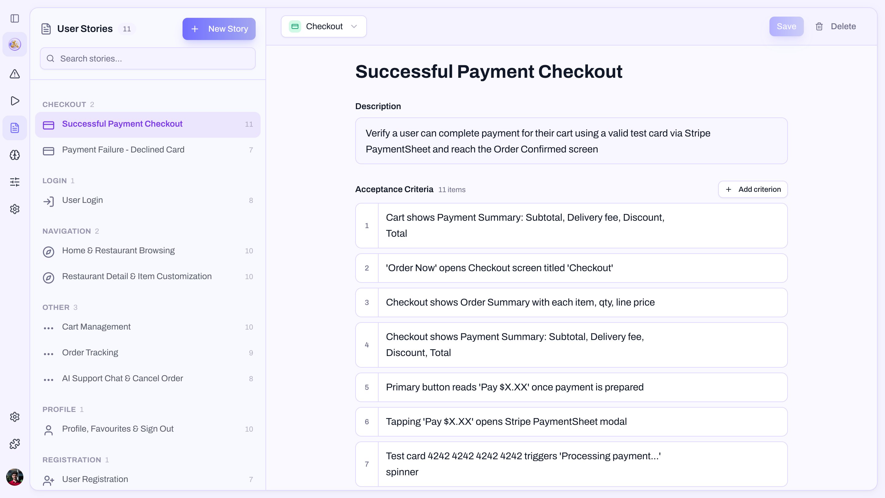Viewport: 885px width, 498px height.
Task: Open the User Registration story
Action: click(x=148, y=479)
